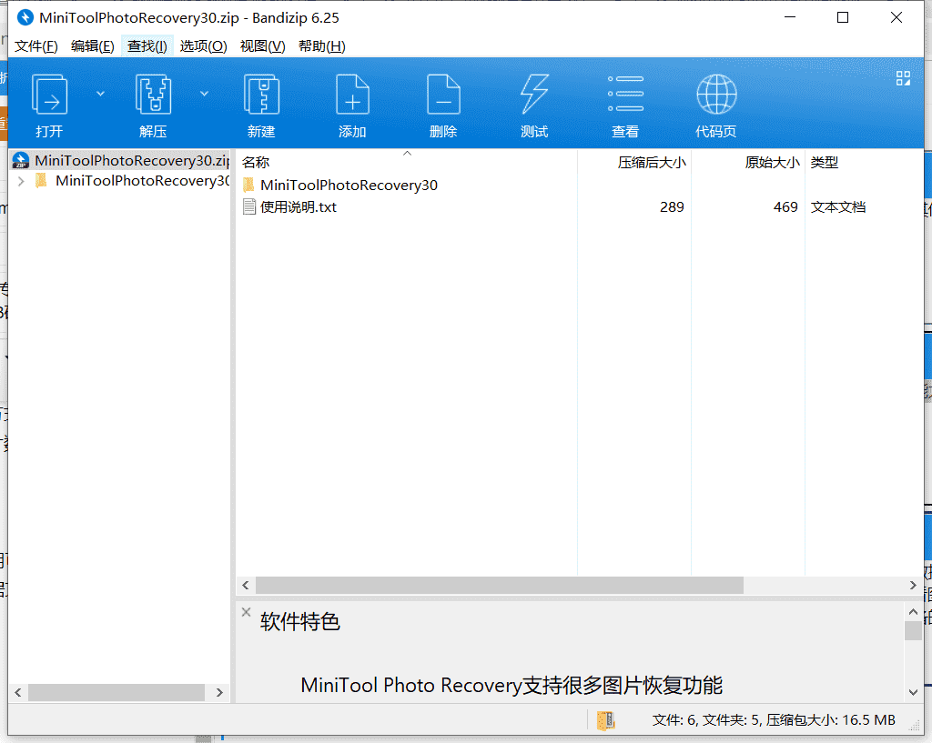
Task: Expand the 打开 dropdown arrow
Action: click(x=100, y=94)
